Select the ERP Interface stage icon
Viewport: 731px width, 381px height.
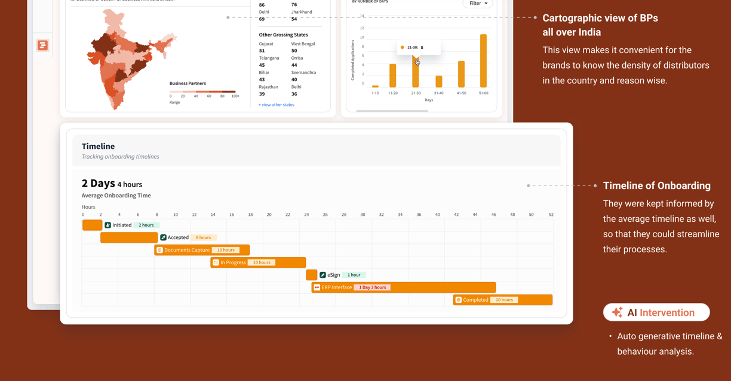click(317, 287)
